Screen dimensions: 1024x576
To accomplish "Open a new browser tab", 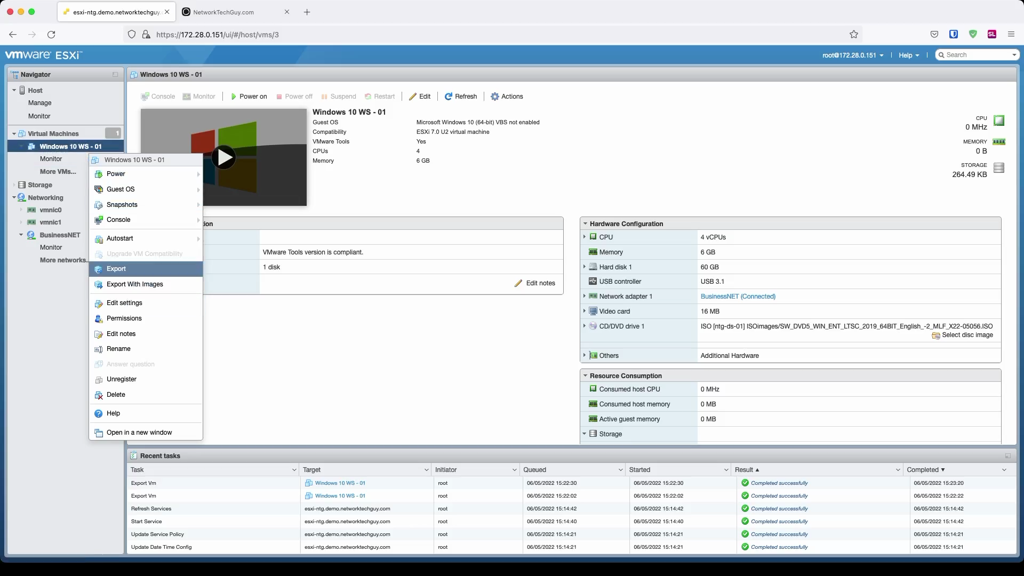I will pos(307,12).
